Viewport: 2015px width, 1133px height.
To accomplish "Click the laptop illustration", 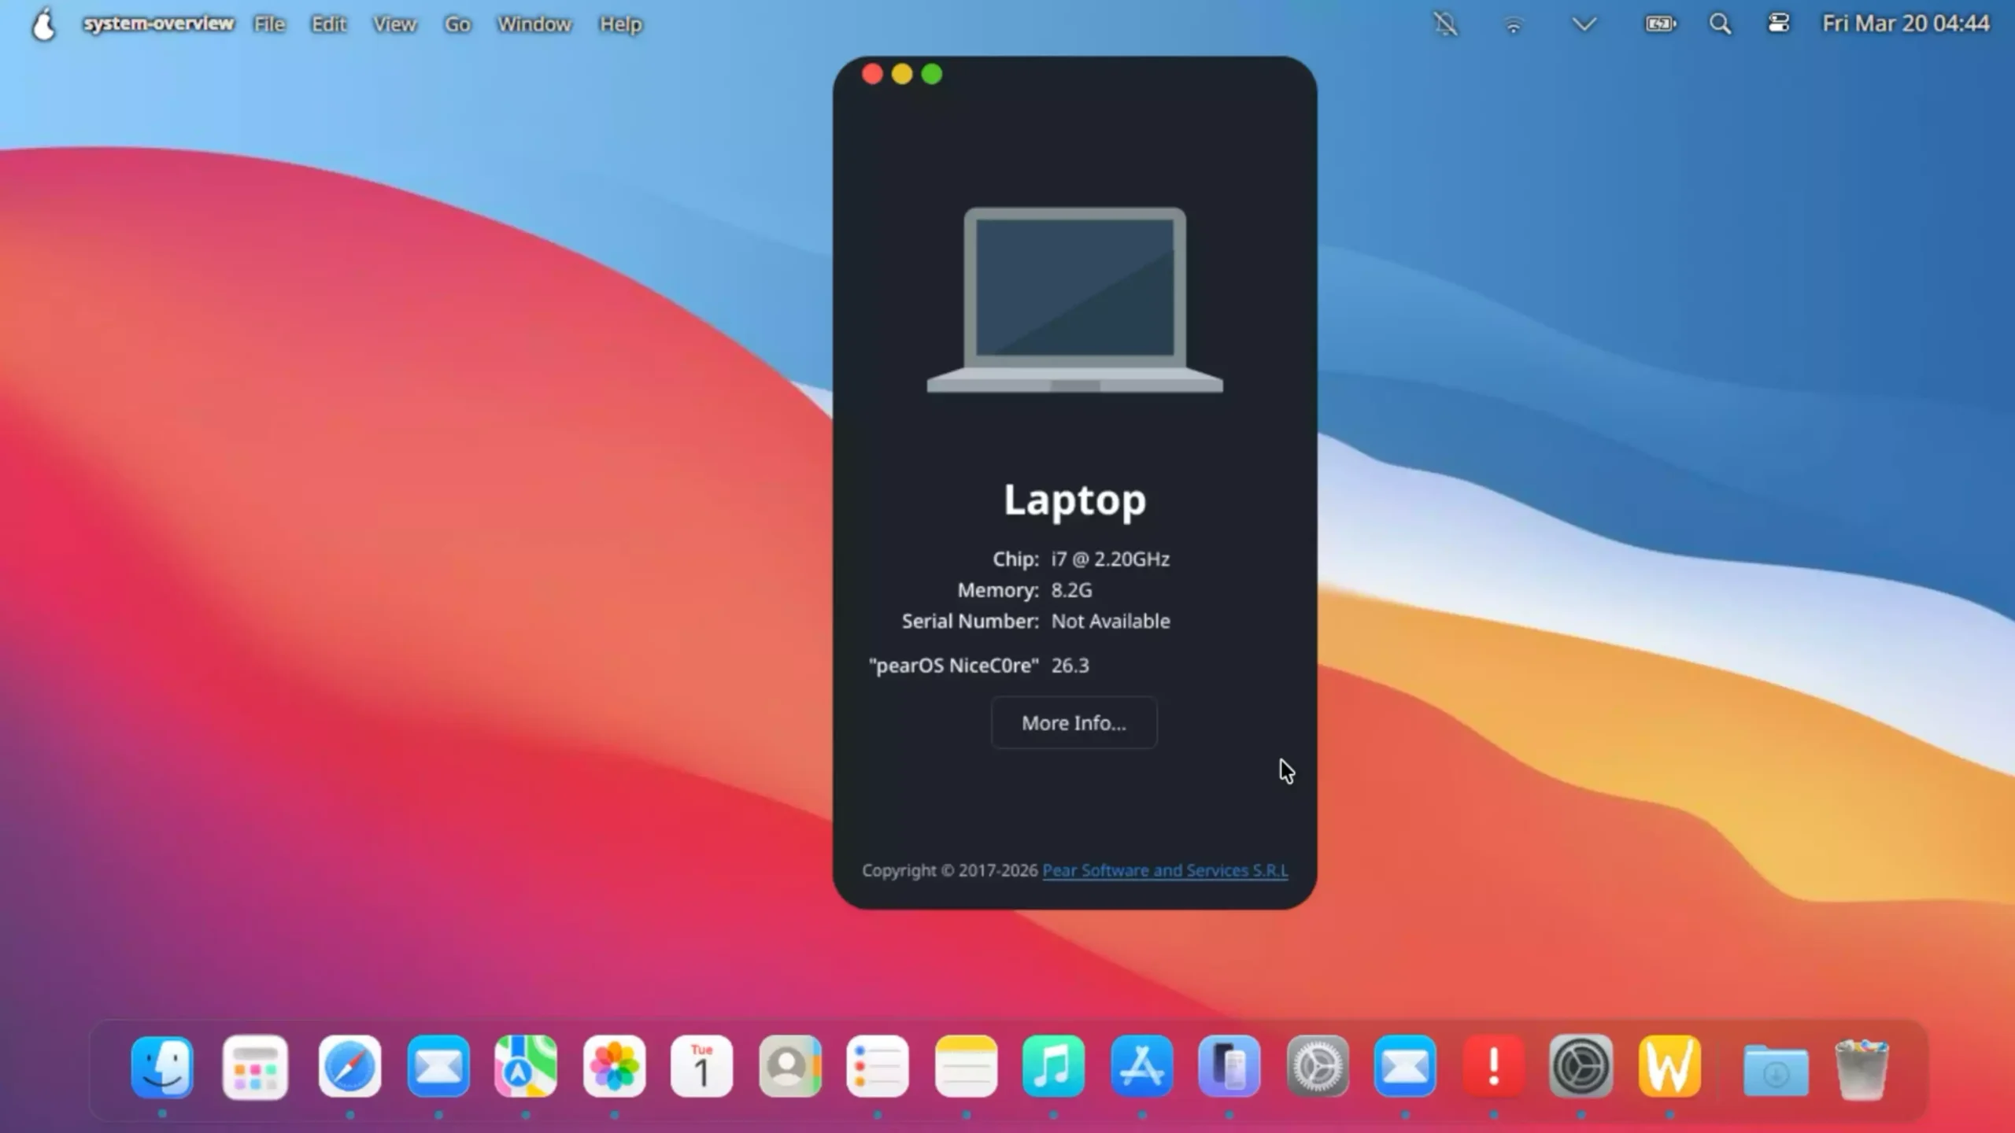I will pyautogui.click(x=1075, y=300).
